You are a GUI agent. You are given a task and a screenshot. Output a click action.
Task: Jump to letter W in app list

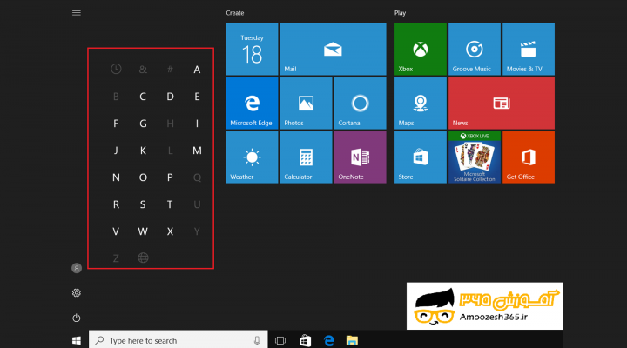143,231
